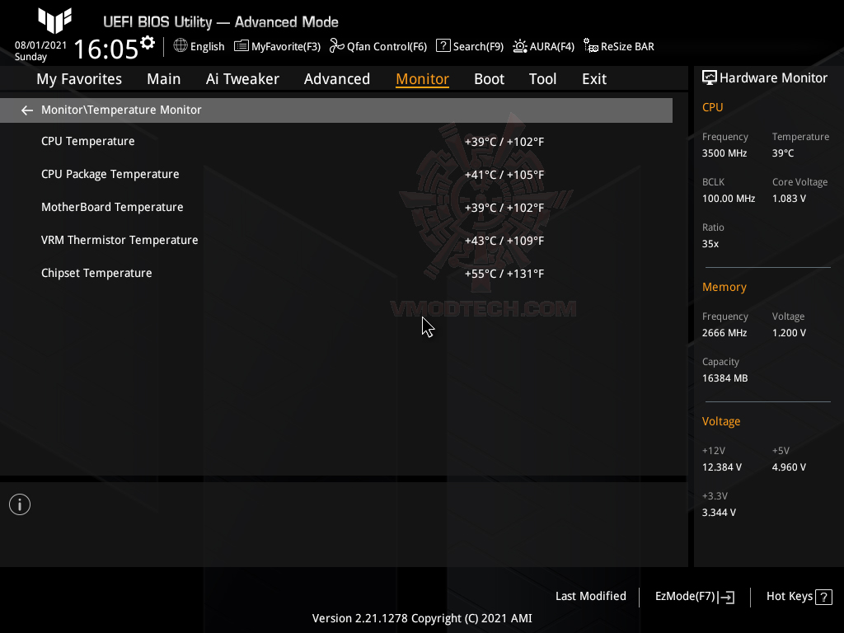The height and width of the screenshot is (633, 844).
Task: Click the MyFavorite list icon
Action: 241,46
